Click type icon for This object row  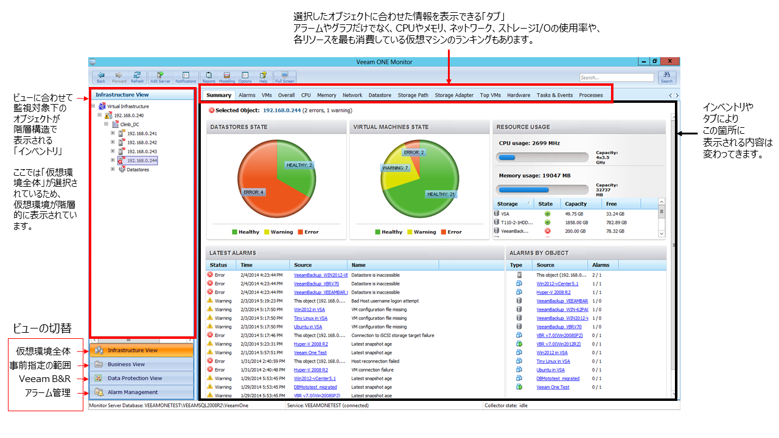pos(519,275)
